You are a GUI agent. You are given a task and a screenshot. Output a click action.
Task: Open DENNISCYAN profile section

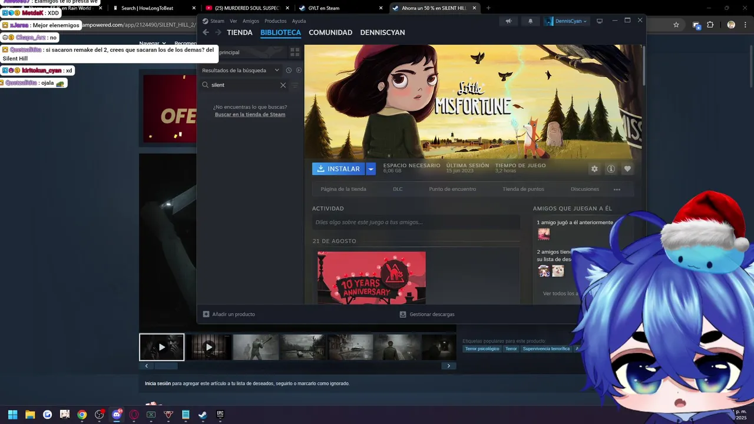[x=382, y=32]
